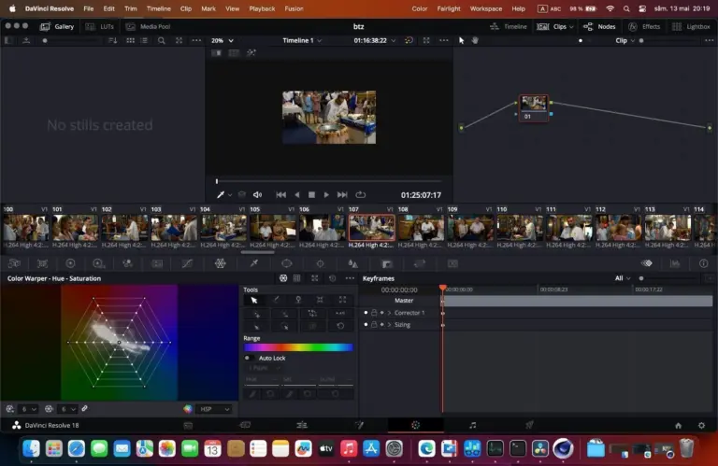
Task: Lock the Sizing keyframe track
Action: [x=374, y=325]
